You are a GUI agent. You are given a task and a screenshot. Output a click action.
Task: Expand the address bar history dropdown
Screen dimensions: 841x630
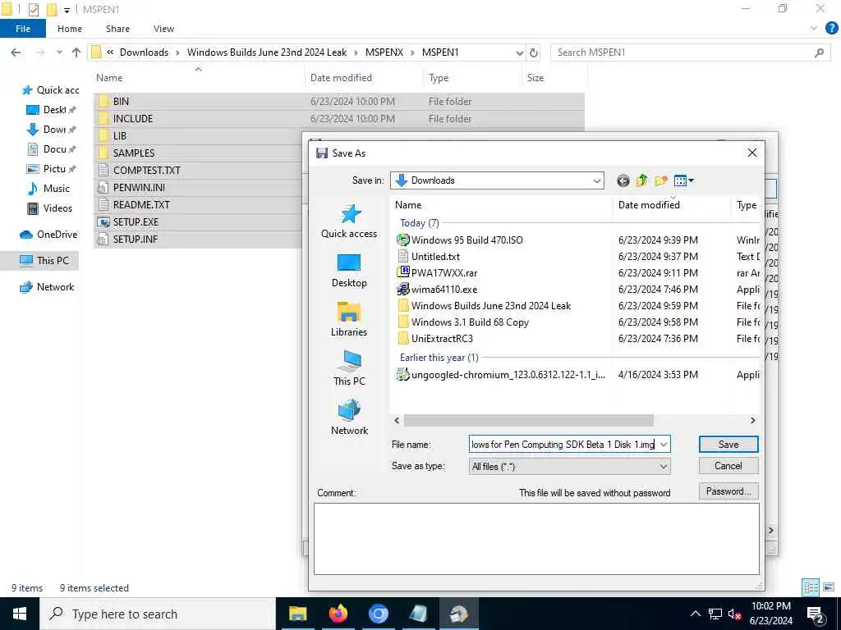tap(519, 52)
